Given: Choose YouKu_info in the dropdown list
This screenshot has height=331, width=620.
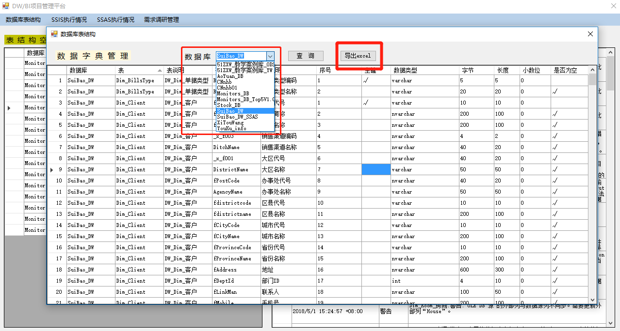Looking at the screenshot, I should pyautogui.click(x=245, y=128).
